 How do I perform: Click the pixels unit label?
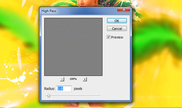[x=78, y=89]
